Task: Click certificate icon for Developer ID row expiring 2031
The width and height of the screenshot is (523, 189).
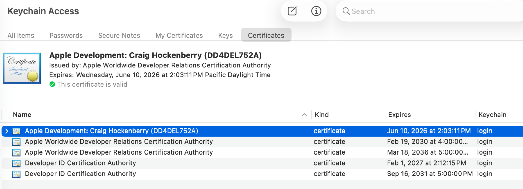Action: point(16,174)
